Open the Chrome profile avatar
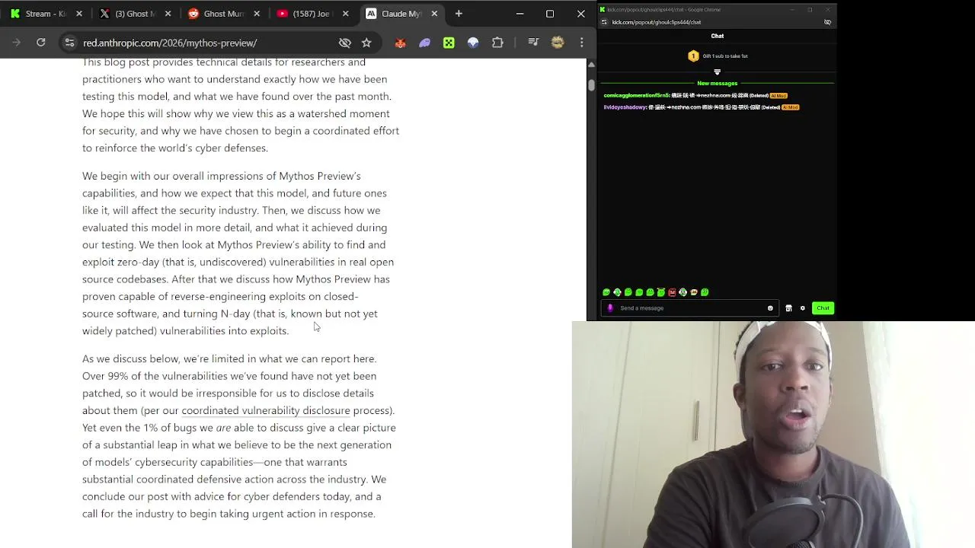The height and width of the screenshot is (548, 975). click(558, 43)
